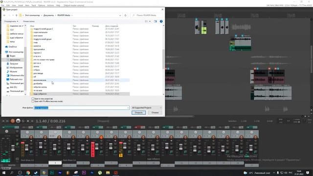Open the Options menu in REAPER
Screen dimensions: 313x176
click(x=42, y=5)
